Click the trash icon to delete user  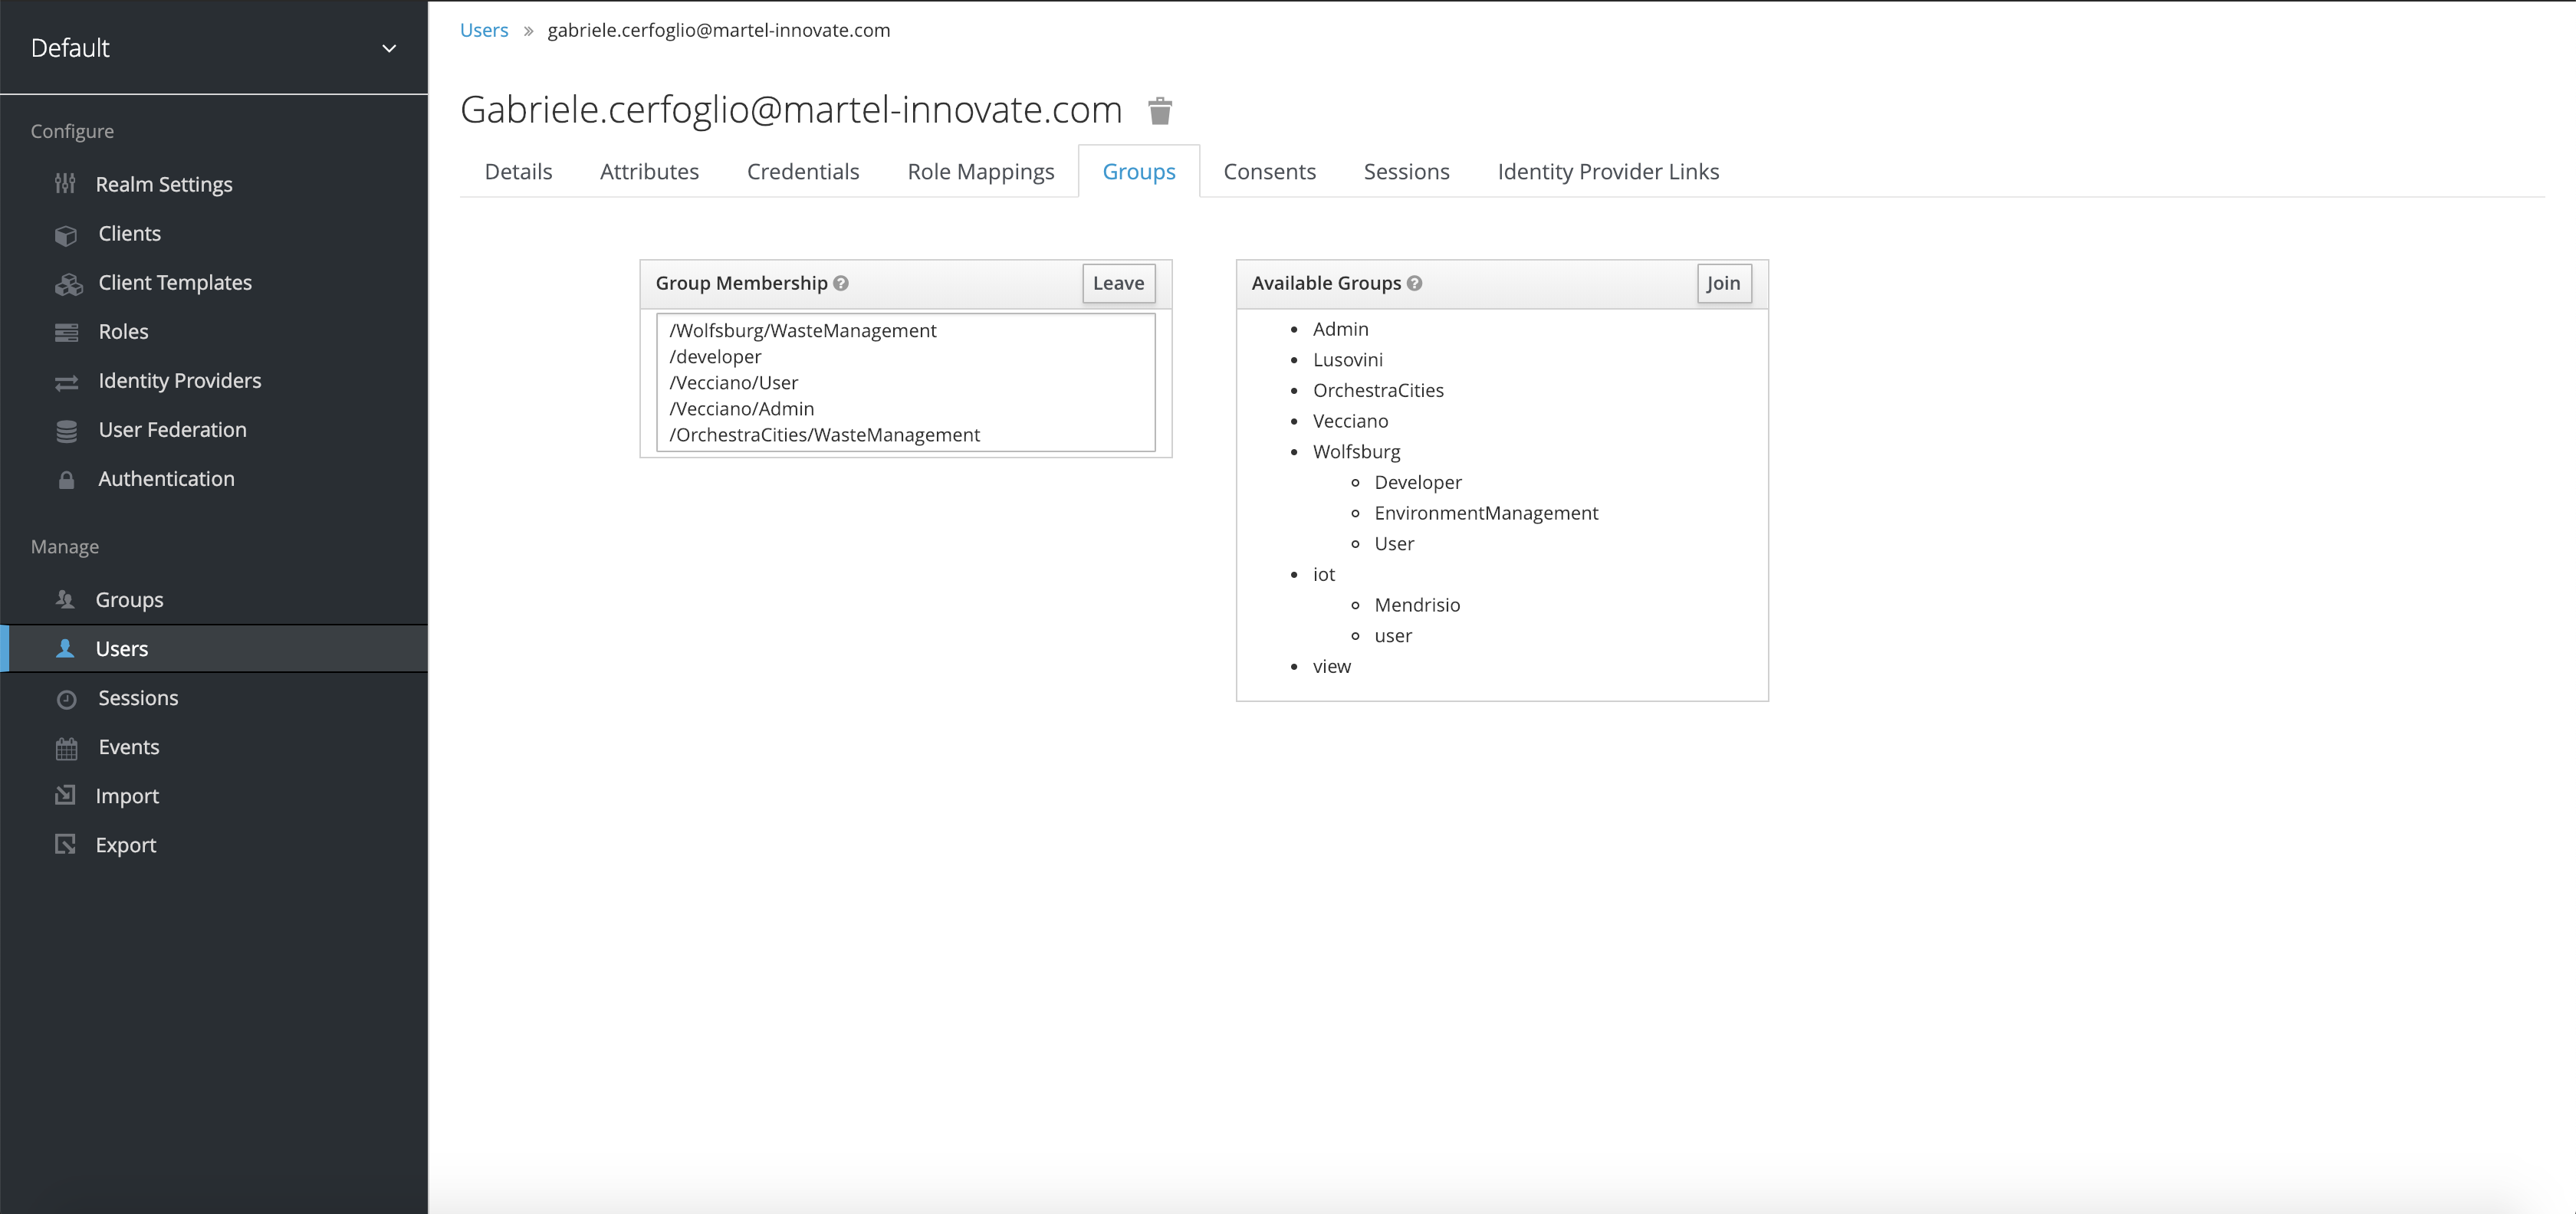point(1159,110)
